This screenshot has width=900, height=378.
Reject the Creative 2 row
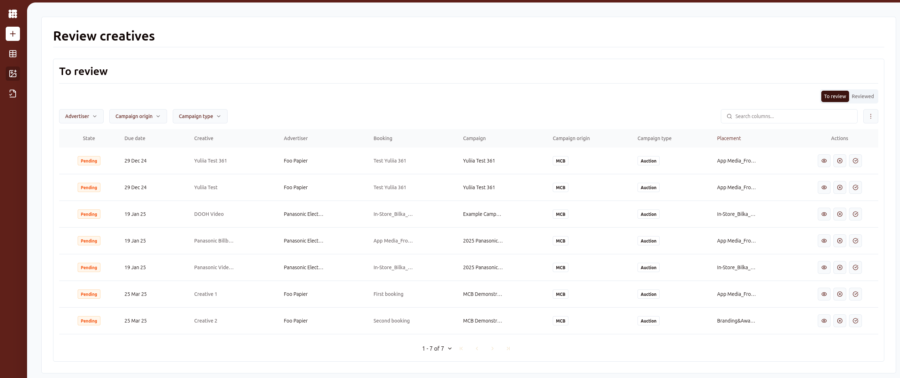click(x=839, y=321)
